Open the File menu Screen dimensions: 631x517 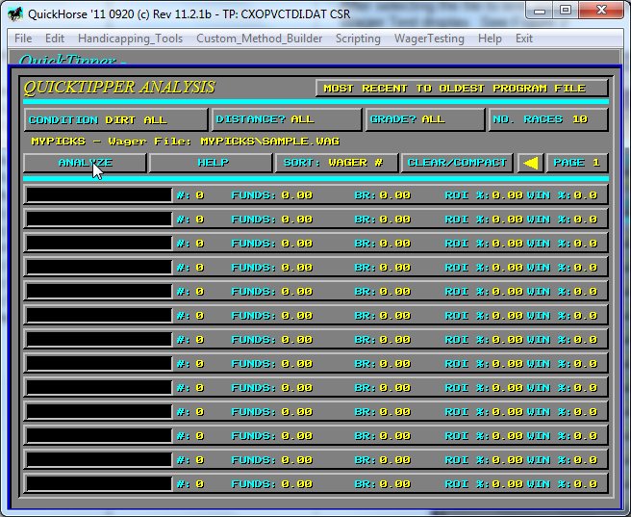pos(23,39)
